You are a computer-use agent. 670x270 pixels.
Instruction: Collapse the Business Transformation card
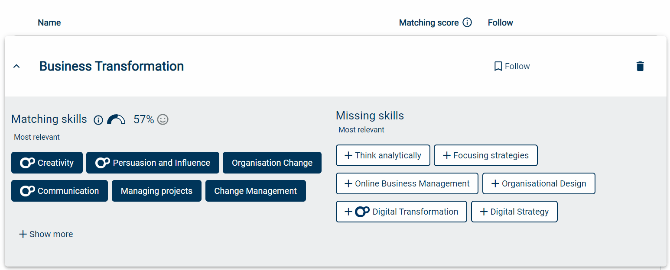(16, 66)
